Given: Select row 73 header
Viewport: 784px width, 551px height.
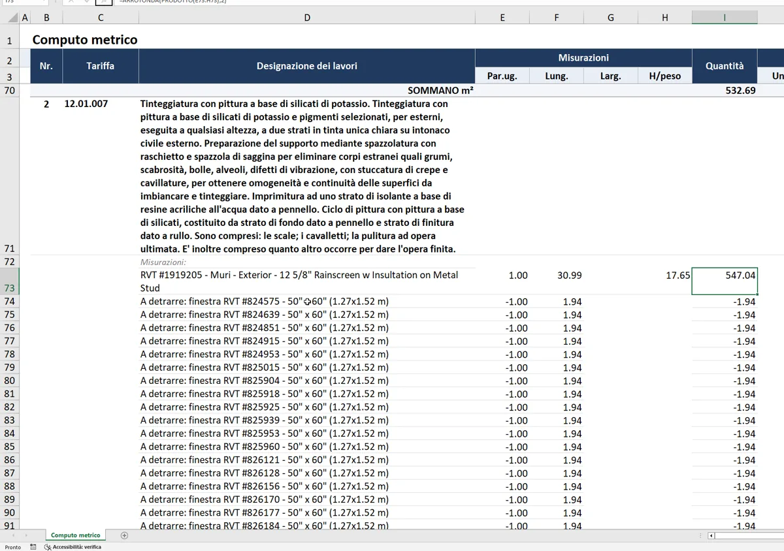Looking at the screenshot, I should pyautogui.click(x=10, y=281).
